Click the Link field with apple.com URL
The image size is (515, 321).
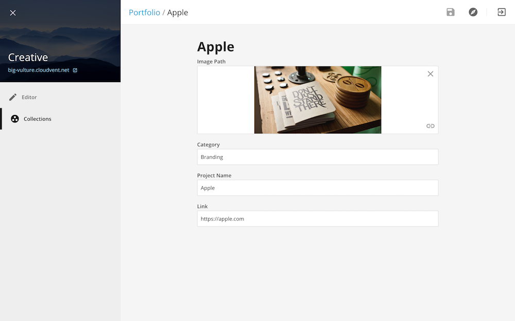(318, 219)
